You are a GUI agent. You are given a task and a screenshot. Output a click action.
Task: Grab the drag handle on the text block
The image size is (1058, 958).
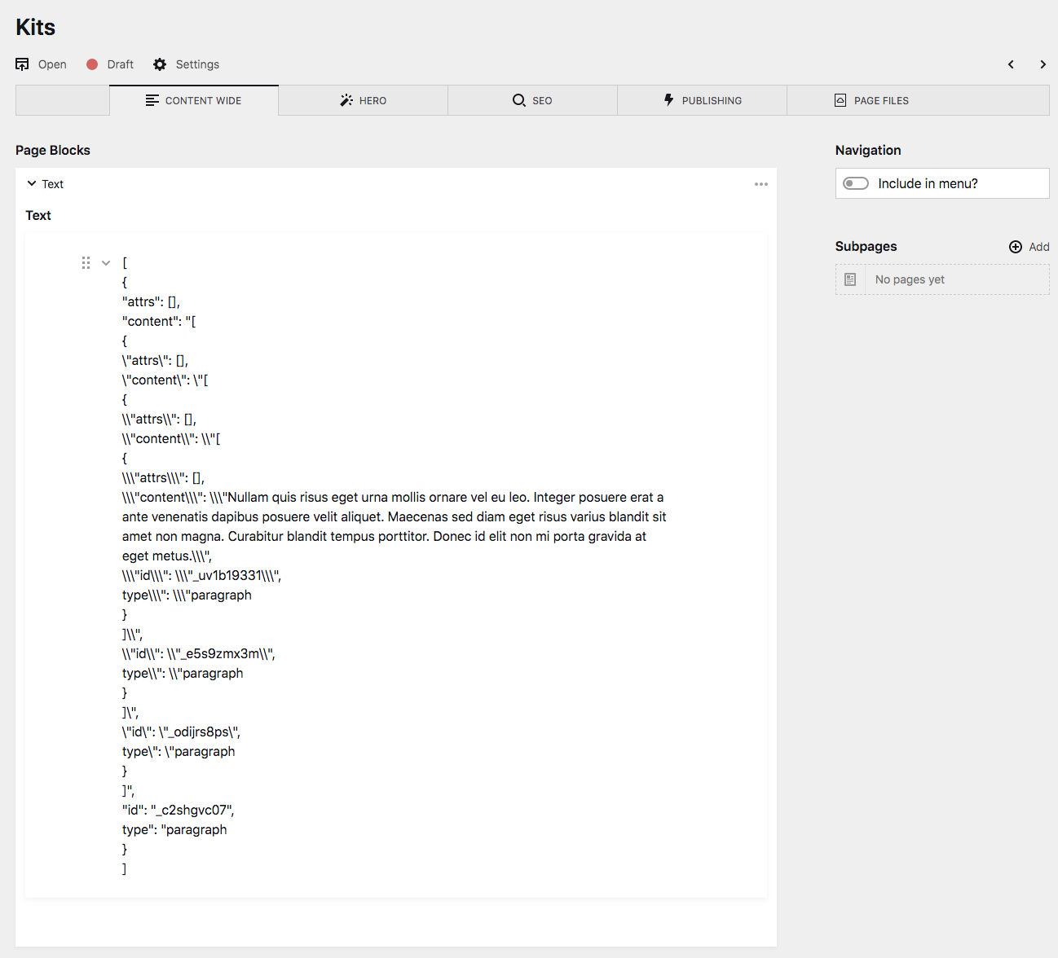[86, 262]
